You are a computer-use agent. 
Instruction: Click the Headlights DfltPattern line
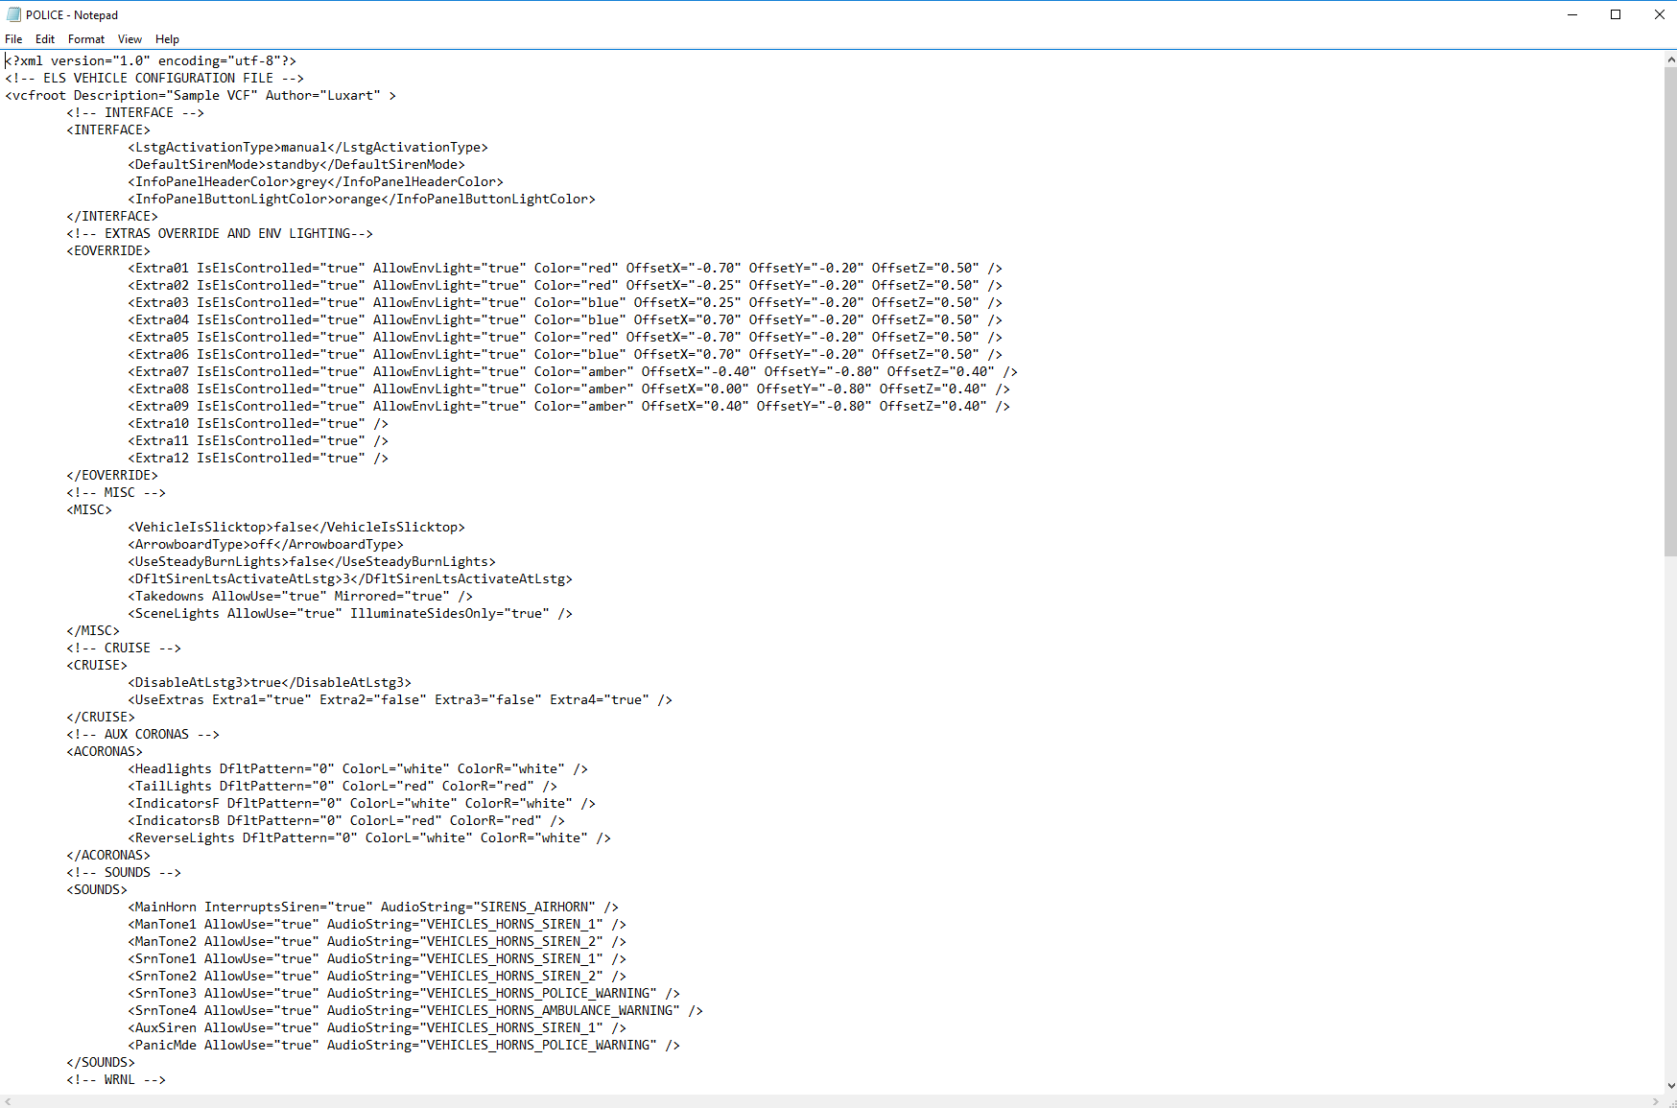coord(358,768)
